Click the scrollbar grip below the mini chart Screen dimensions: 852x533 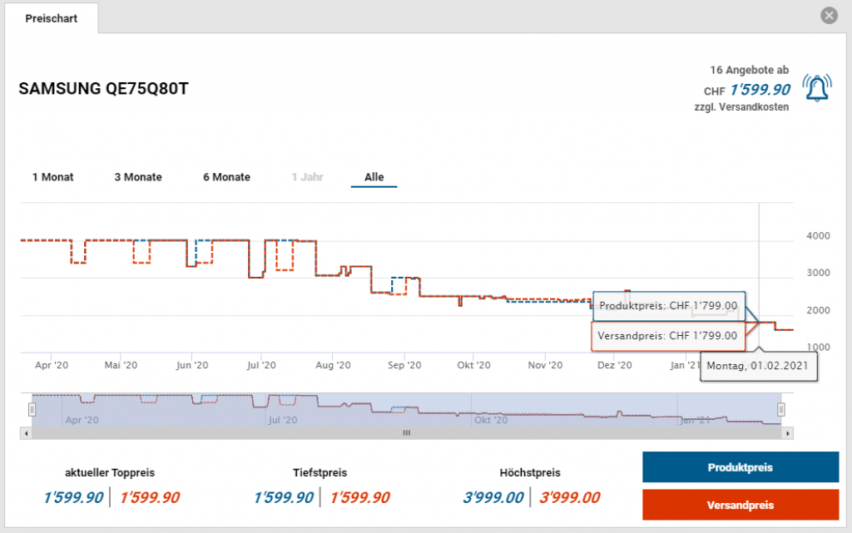[407, 433]
